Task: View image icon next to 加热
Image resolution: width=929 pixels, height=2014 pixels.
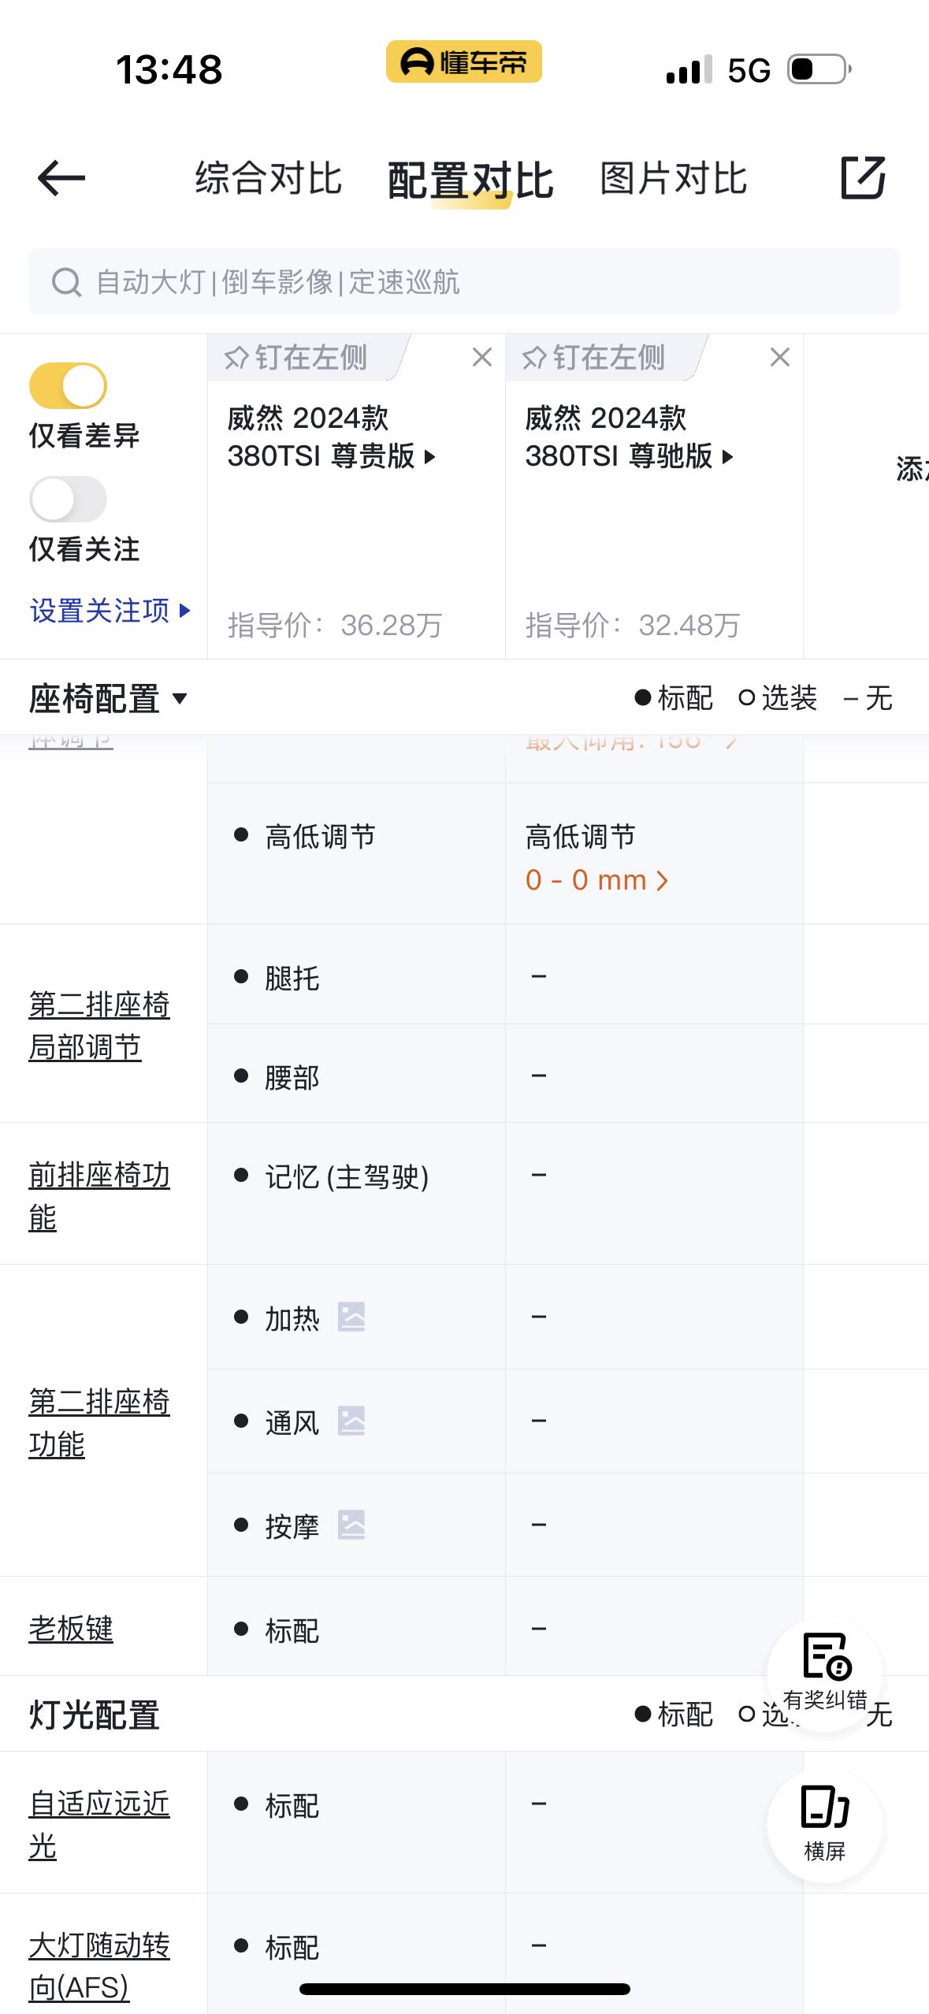Action: pos(351,1317)
